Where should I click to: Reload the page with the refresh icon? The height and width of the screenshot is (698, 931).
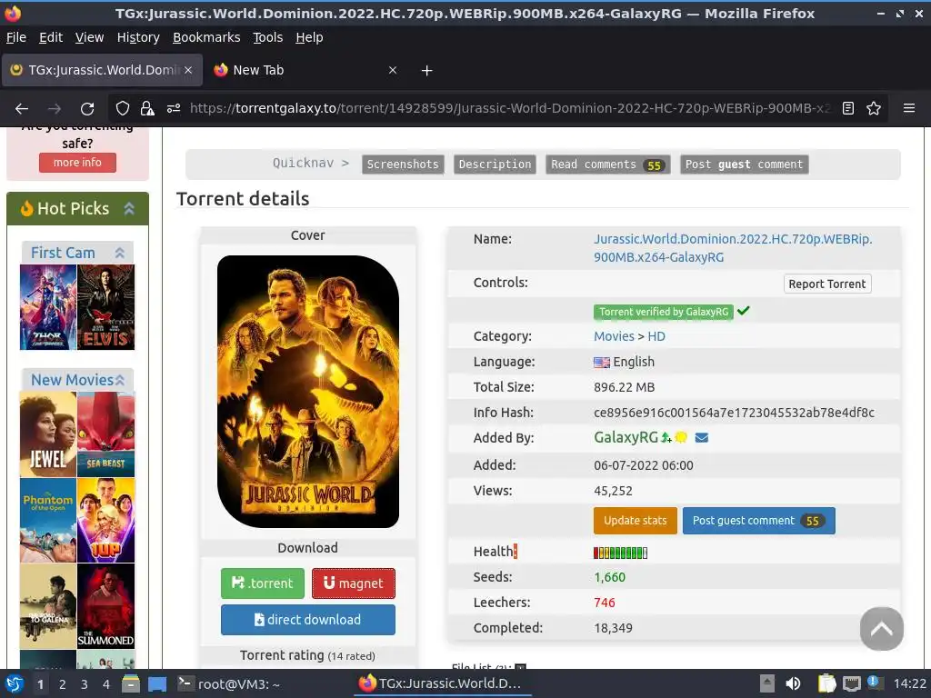click(87, 109)
